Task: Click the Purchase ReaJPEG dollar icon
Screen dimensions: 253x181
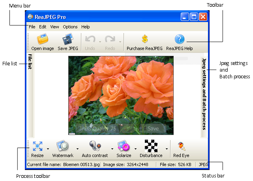Action: (145, 39)
